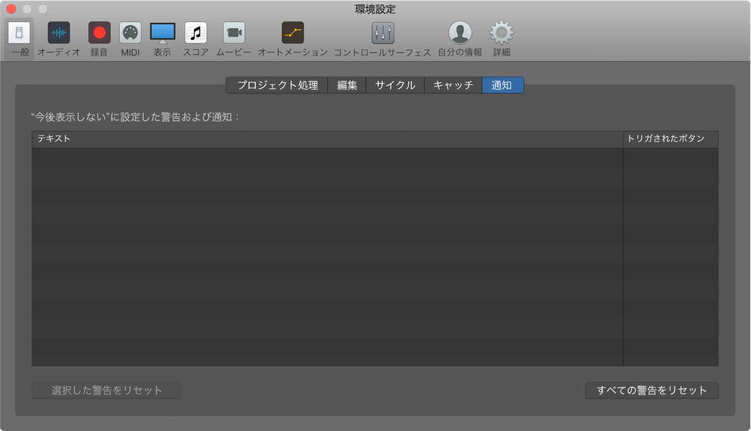
Task: Select the サイクル (Cycle) tab
Action: tap(395, 85)
